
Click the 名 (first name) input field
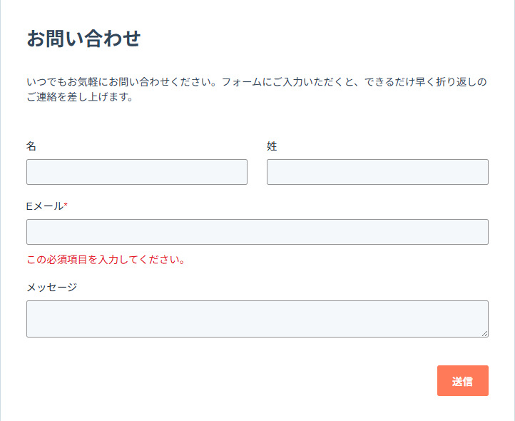(x=136, y=172)
